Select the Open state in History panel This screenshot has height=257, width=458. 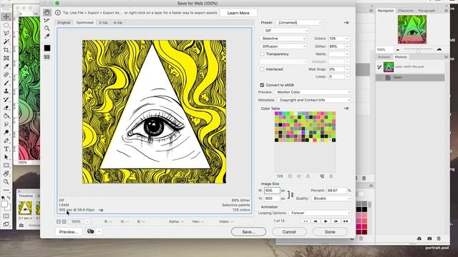pyautogui.click(x=410, y=77)
